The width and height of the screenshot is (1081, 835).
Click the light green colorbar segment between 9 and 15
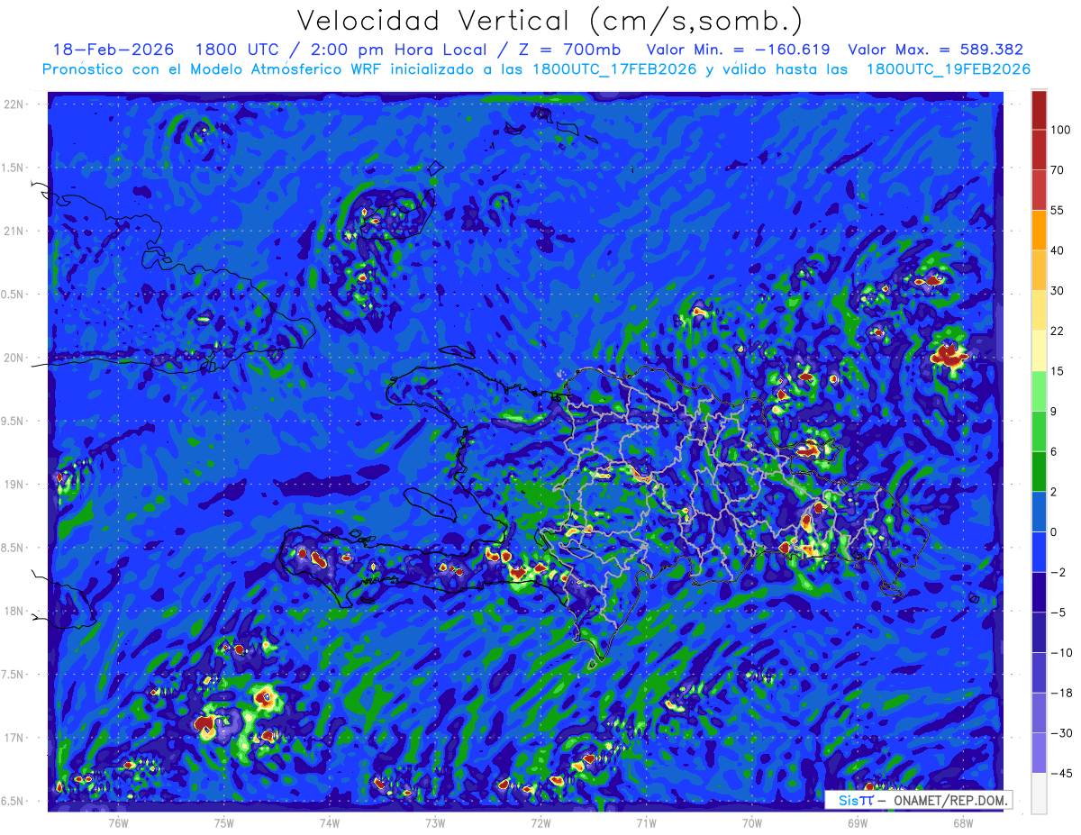(1039, 391)
